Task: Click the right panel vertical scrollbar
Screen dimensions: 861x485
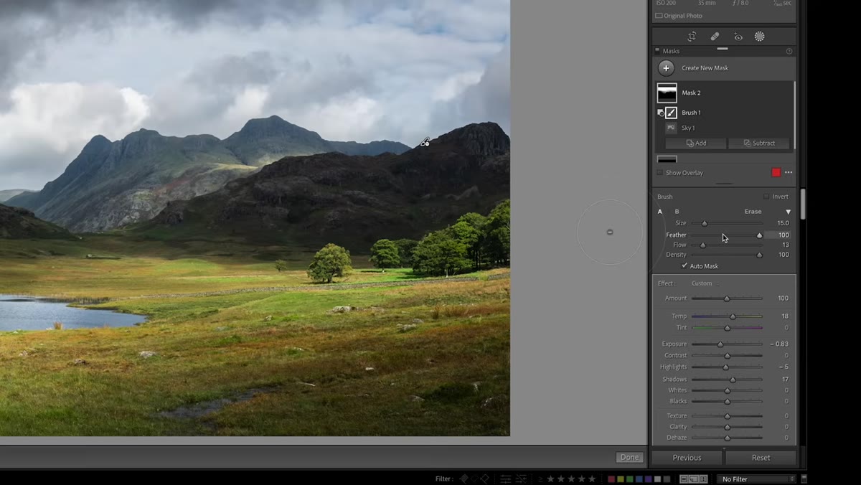Action: [803, 204]
